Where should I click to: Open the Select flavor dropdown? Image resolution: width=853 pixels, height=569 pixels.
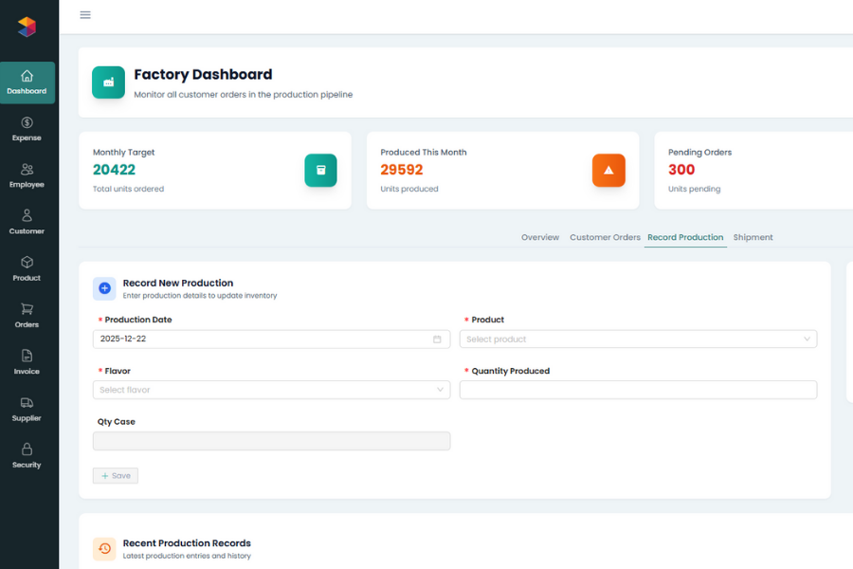[x=271, y=390]
